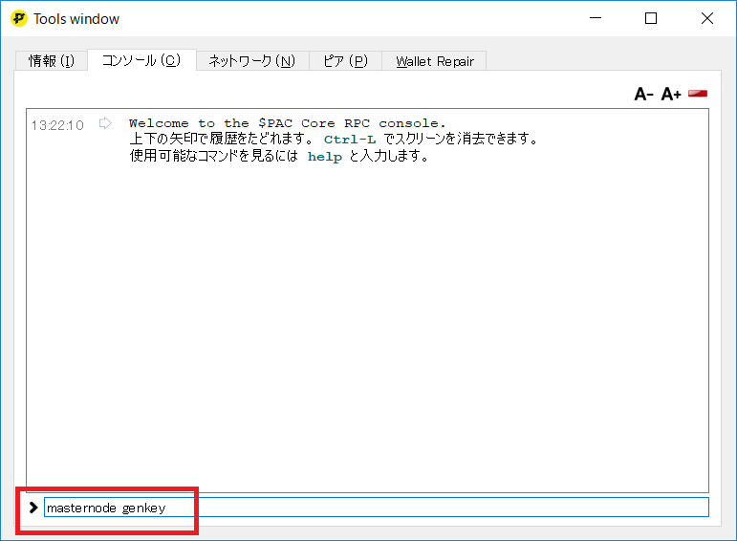Click the 13:22:10 timestamp in the console
Screen dimensions: 737x541
point(57,125)
